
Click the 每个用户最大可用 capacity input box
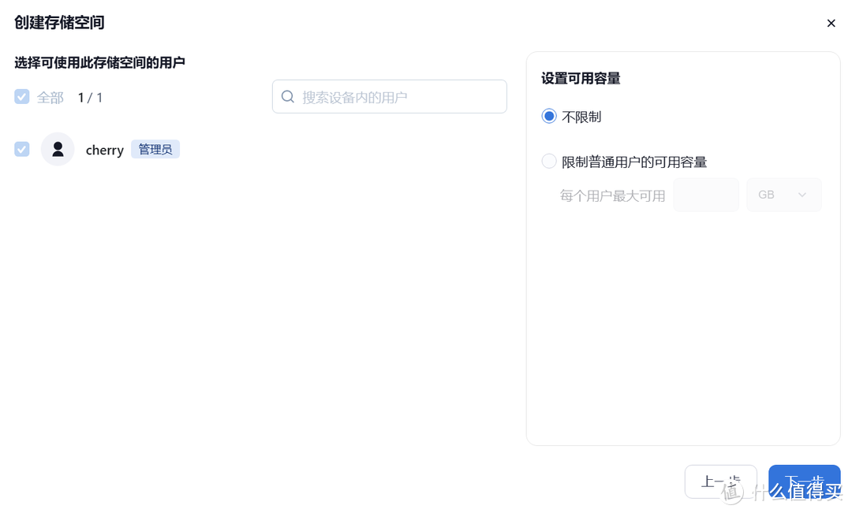click(x=705, y=195)
